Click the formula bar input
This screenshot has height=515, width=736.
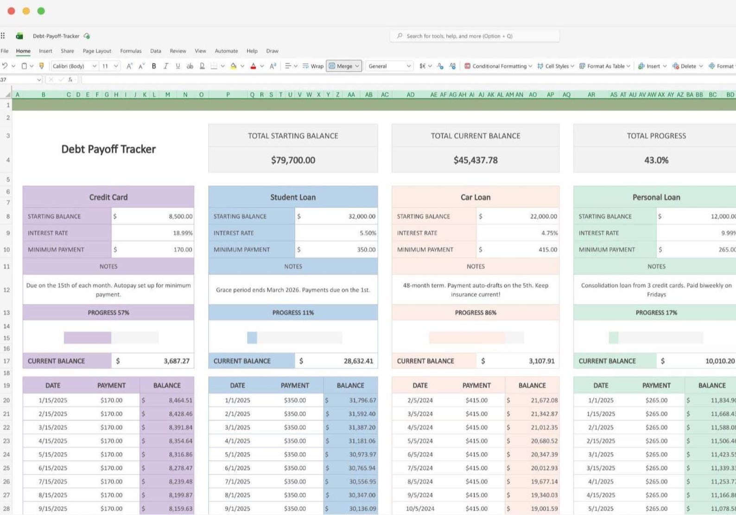408,80
